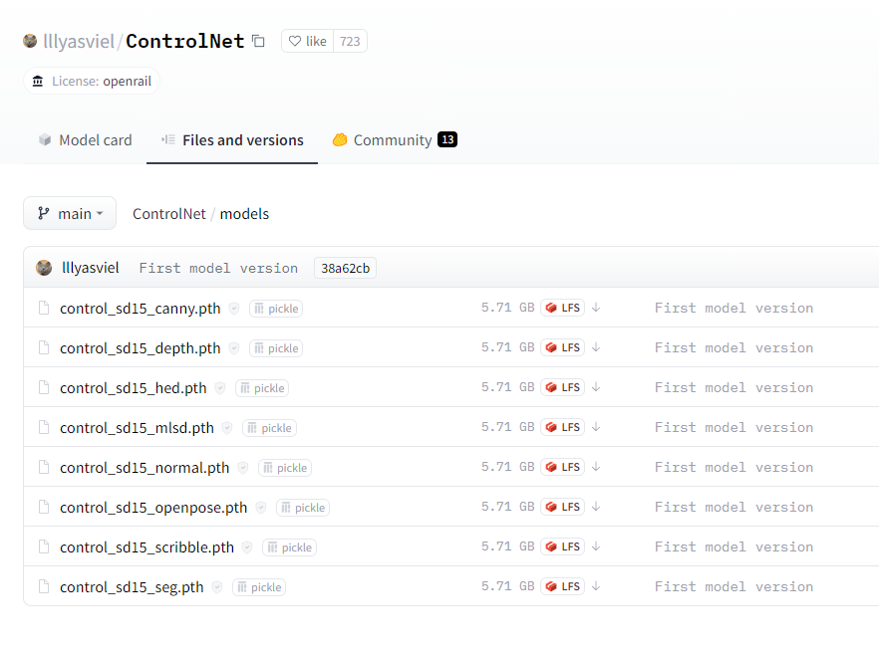Click pickle badge for control_sd15_scribble.pth

pos(289,547)
